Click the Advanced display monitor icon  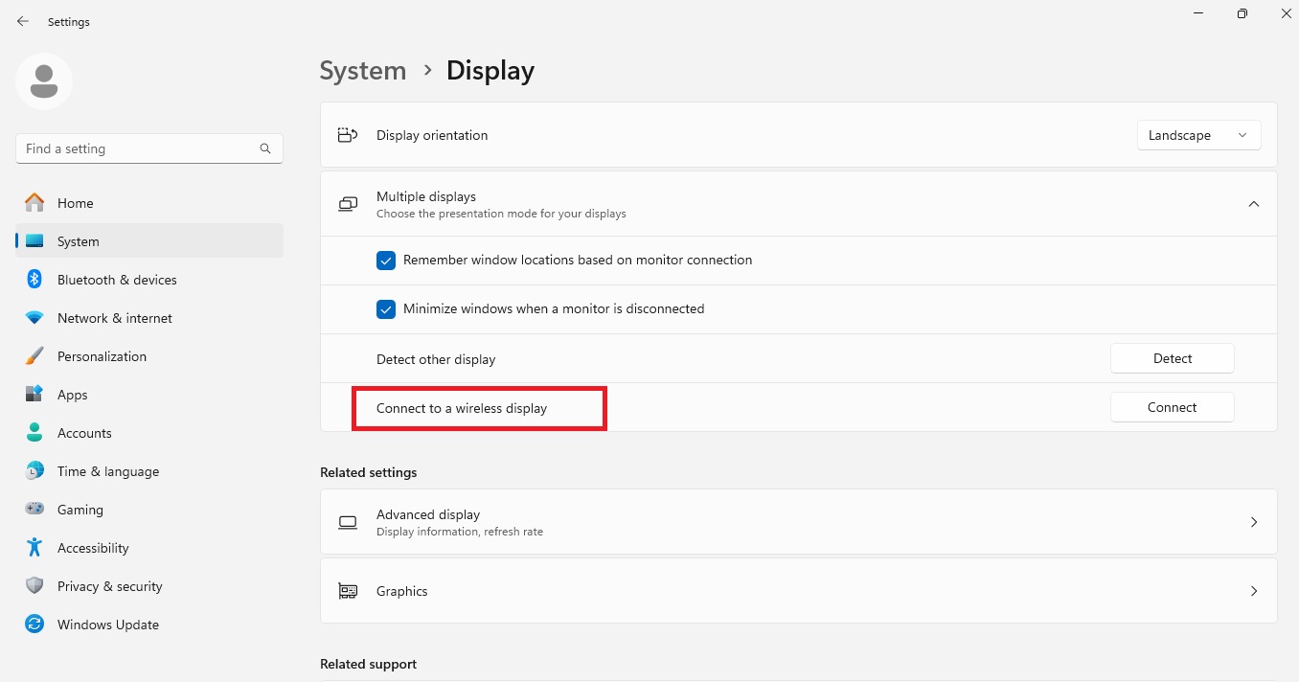[348, 522]
